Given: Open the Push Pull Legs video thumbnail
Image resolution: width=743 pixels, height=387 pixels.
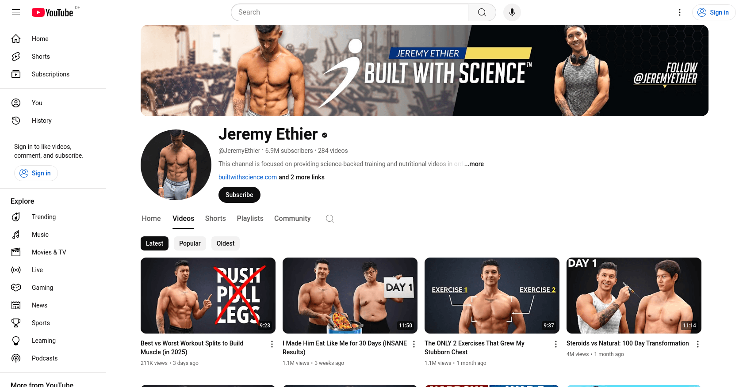Looking at the screenshot, I should [x=208, y=296].
